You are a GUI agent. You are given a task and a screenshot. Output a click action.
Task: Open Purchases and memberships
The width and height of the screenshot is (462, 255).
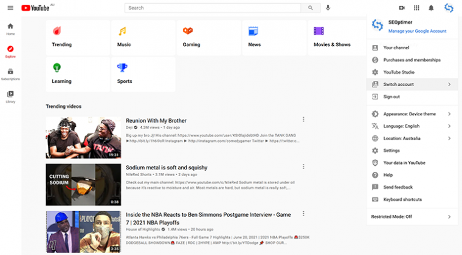click(x=412, y=60)
